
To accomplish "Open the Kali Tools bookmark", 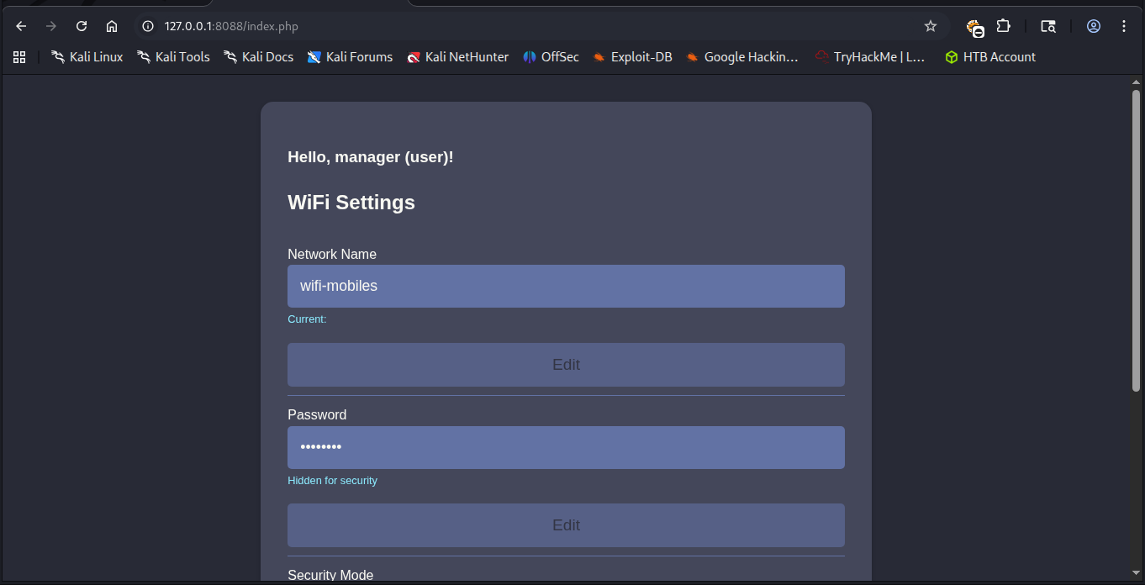I will pyautogui.click(x=173, y=57).
